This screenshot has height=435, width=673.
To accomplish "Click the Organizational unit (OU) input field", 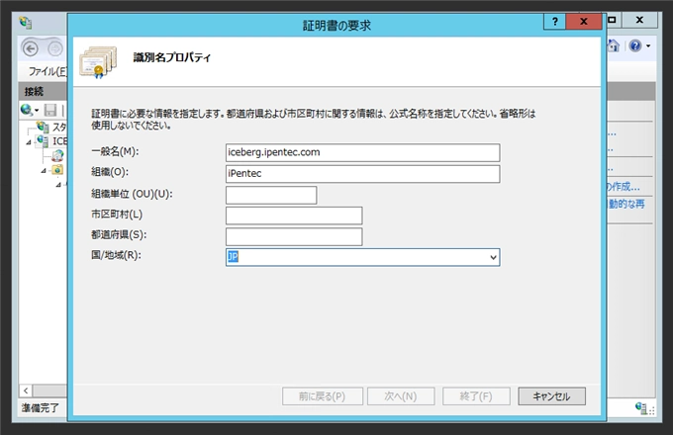I will (271, 195).
